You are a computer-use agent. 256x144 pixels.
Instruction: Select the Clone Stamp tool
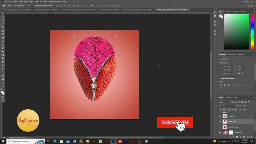pyautogui.click(x=3, y=44)
